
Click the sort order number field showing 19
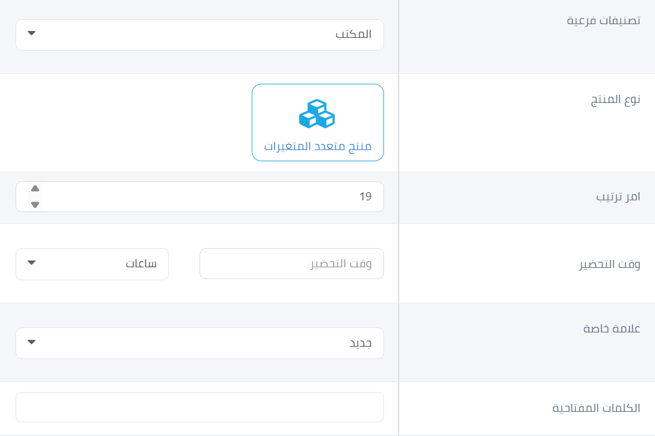(199, 197)
